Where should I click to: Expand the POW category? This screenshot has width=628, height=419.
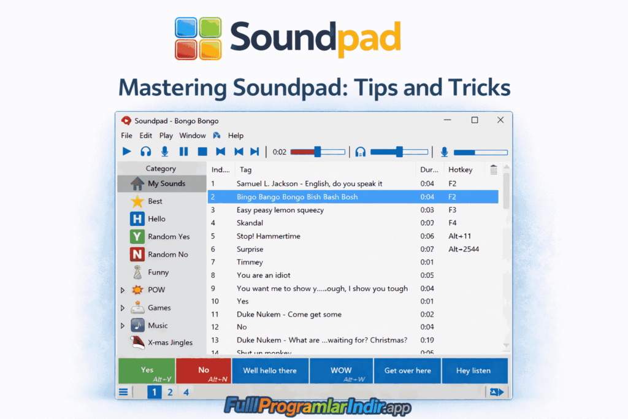coord(123,290)
